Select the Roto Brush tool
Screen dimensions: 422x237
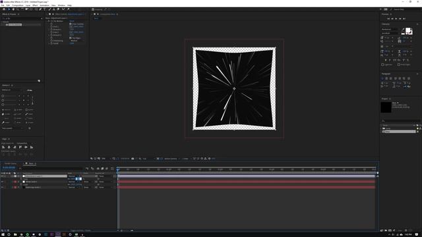(x=63, y=9)
